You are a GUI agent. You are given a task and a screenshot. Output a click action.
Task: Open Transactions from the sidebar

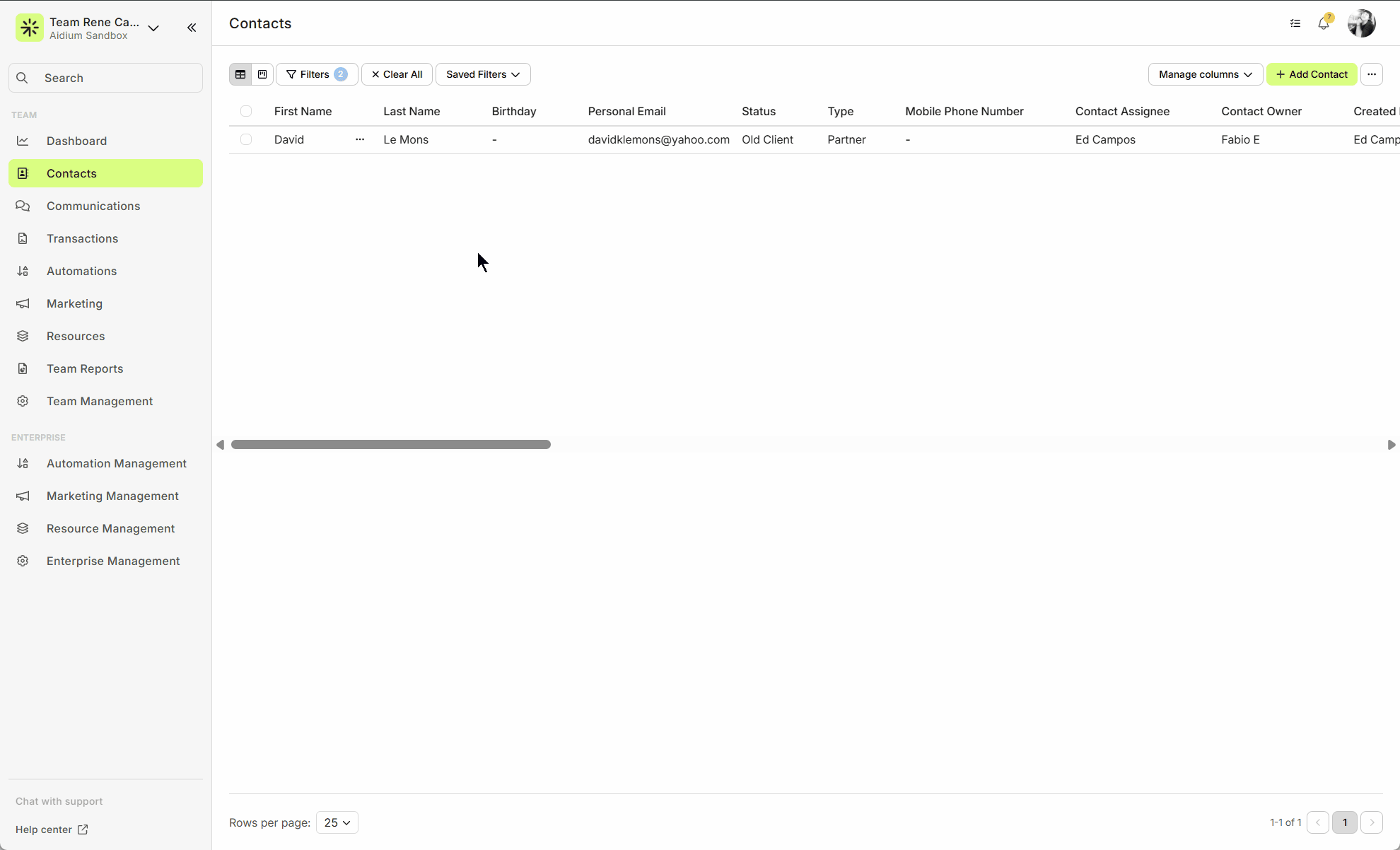point(82,238)
